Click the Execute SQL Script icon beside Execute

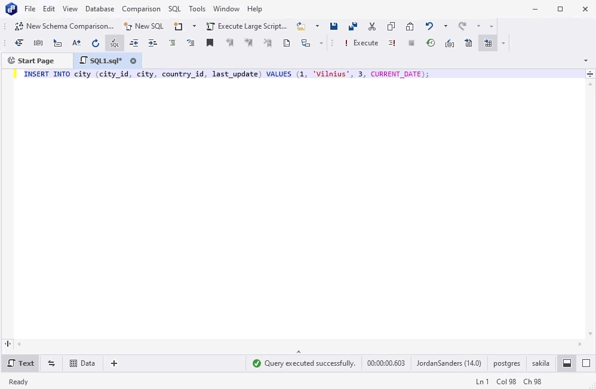tap(392, 42)
